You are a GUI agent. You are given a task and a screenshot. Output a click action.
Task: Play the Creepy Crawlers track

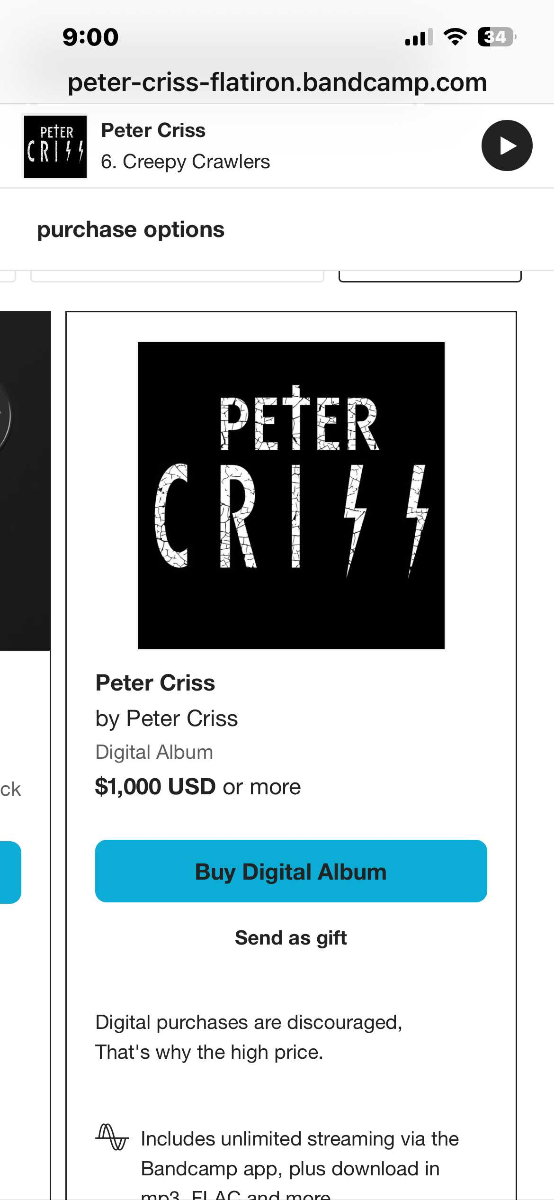pyautogui.click(x=507, y=145)
